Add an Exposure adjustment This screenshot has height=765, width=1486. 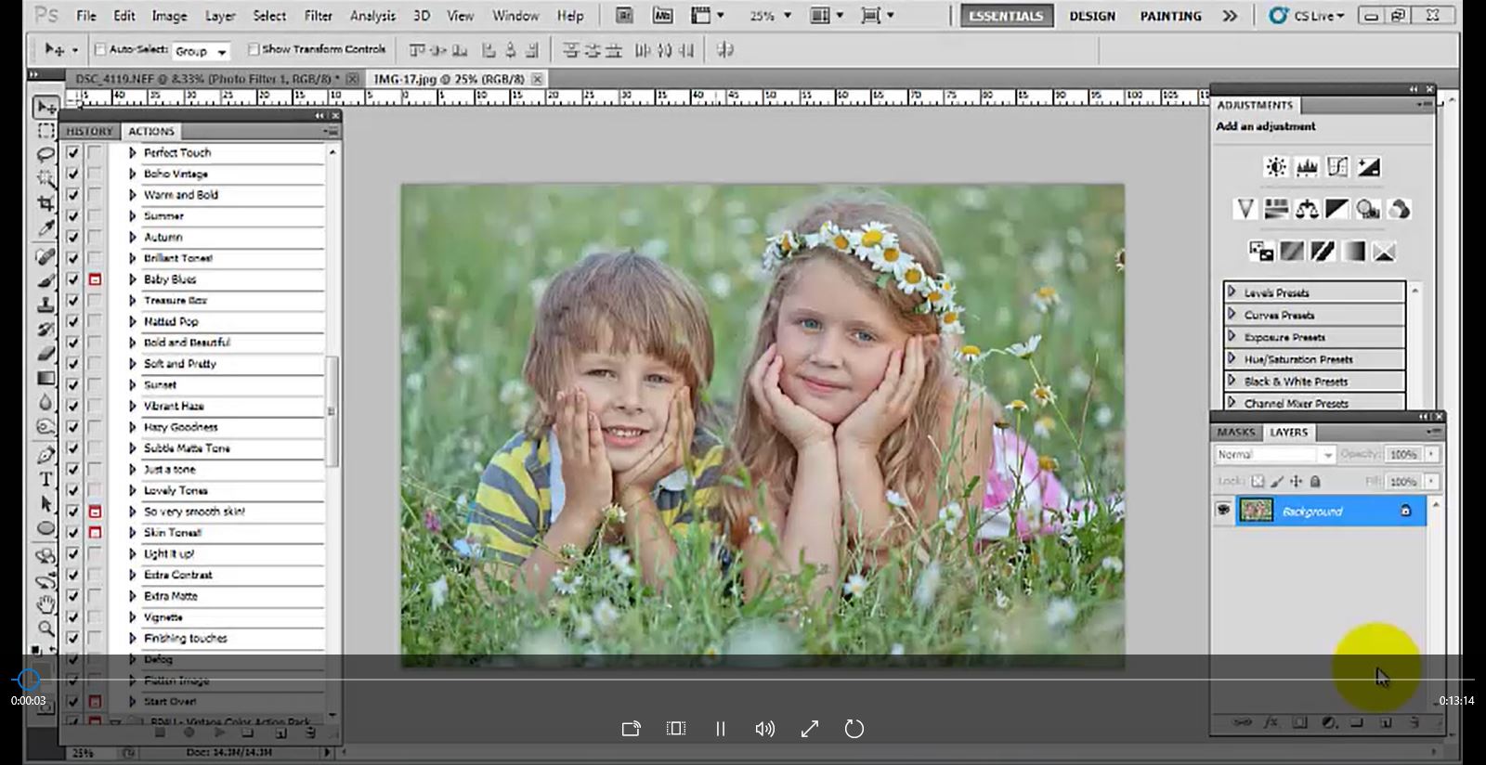click(x=1368, y=167)
